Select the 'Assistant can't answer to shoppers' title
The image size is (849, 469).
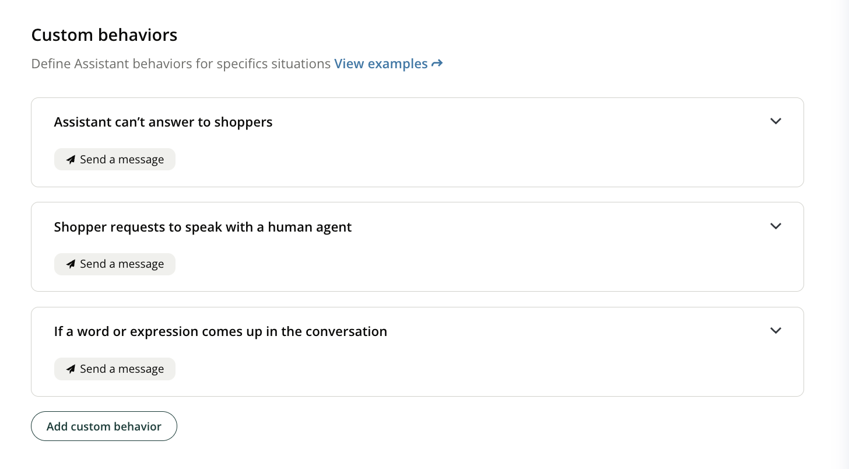click(163, 122)
